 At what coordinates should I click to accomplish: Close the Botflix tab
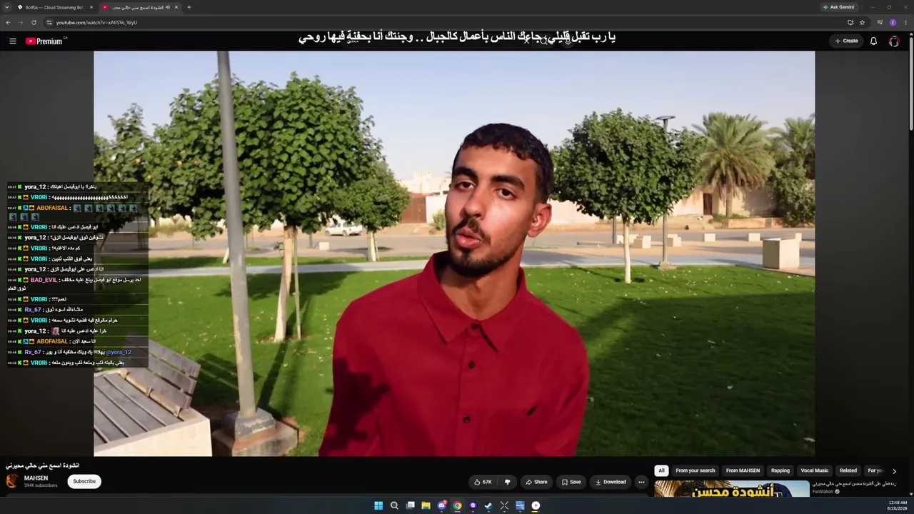click(x=90, y=7)
